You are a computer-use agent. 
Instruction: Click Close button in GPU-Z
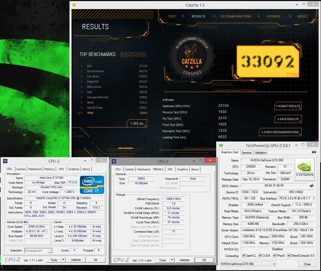tap(307, 264)
